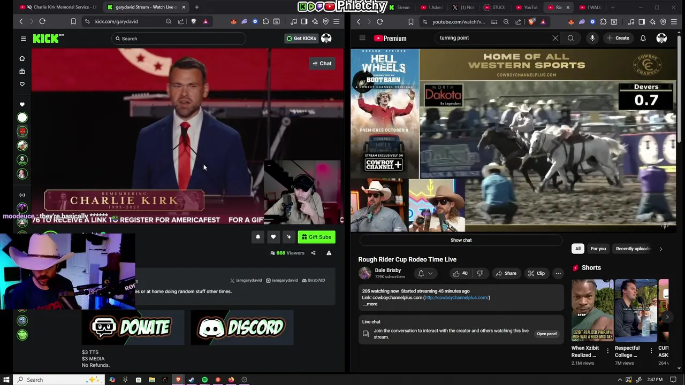Search YouTube with voice microphone
Image resolution: width=685 pixels, height=385 pixels.
pos(592,38)
